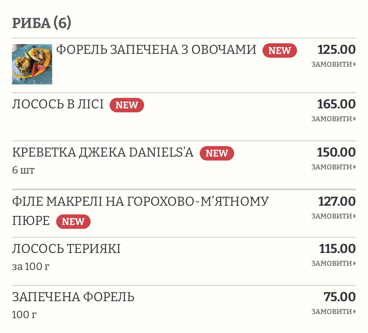Order Філе макрелі via Замовити link

(x=333, y=216)
